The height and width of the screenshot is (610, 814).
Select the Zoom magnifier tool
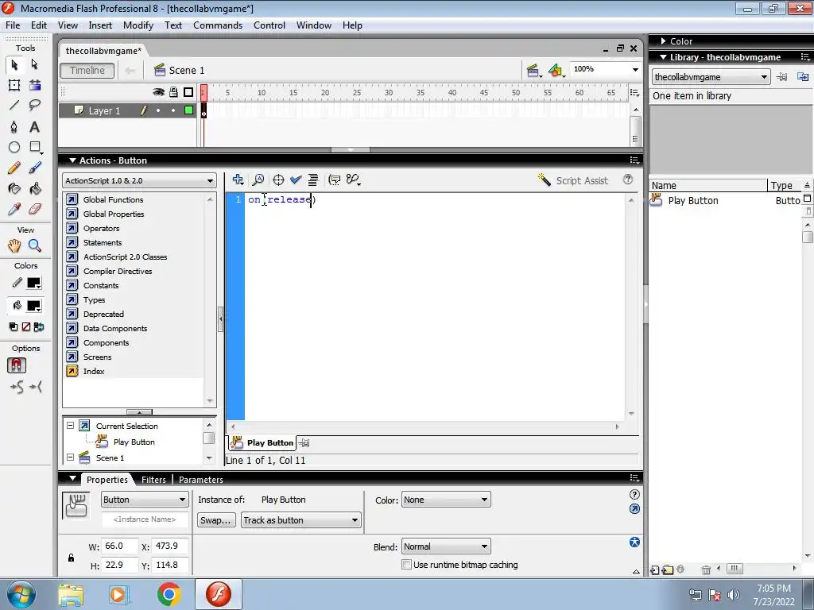click(x=35, y=245)
